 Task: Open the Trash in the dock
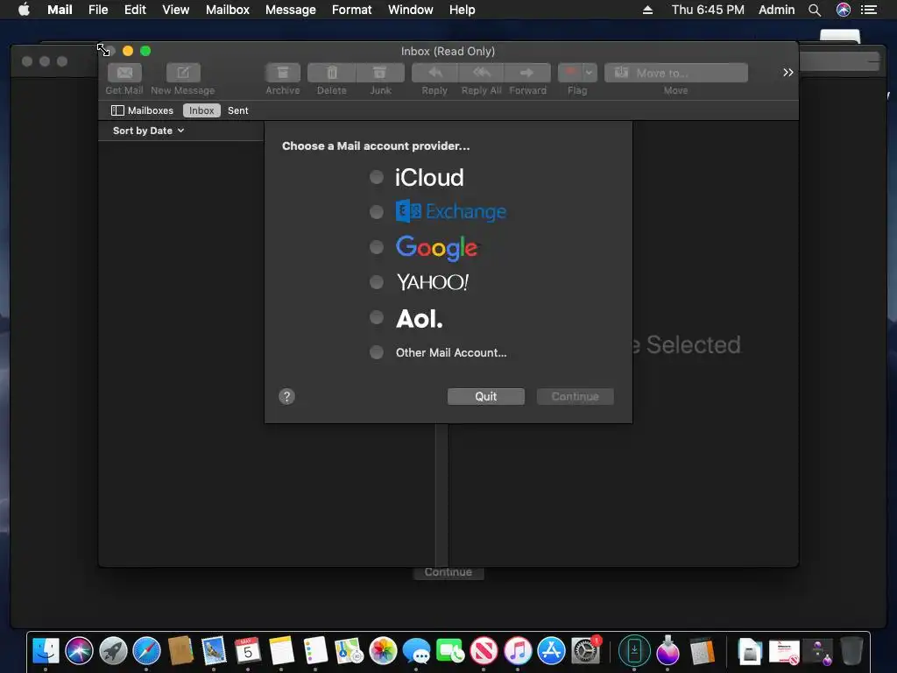coord(851,651)
